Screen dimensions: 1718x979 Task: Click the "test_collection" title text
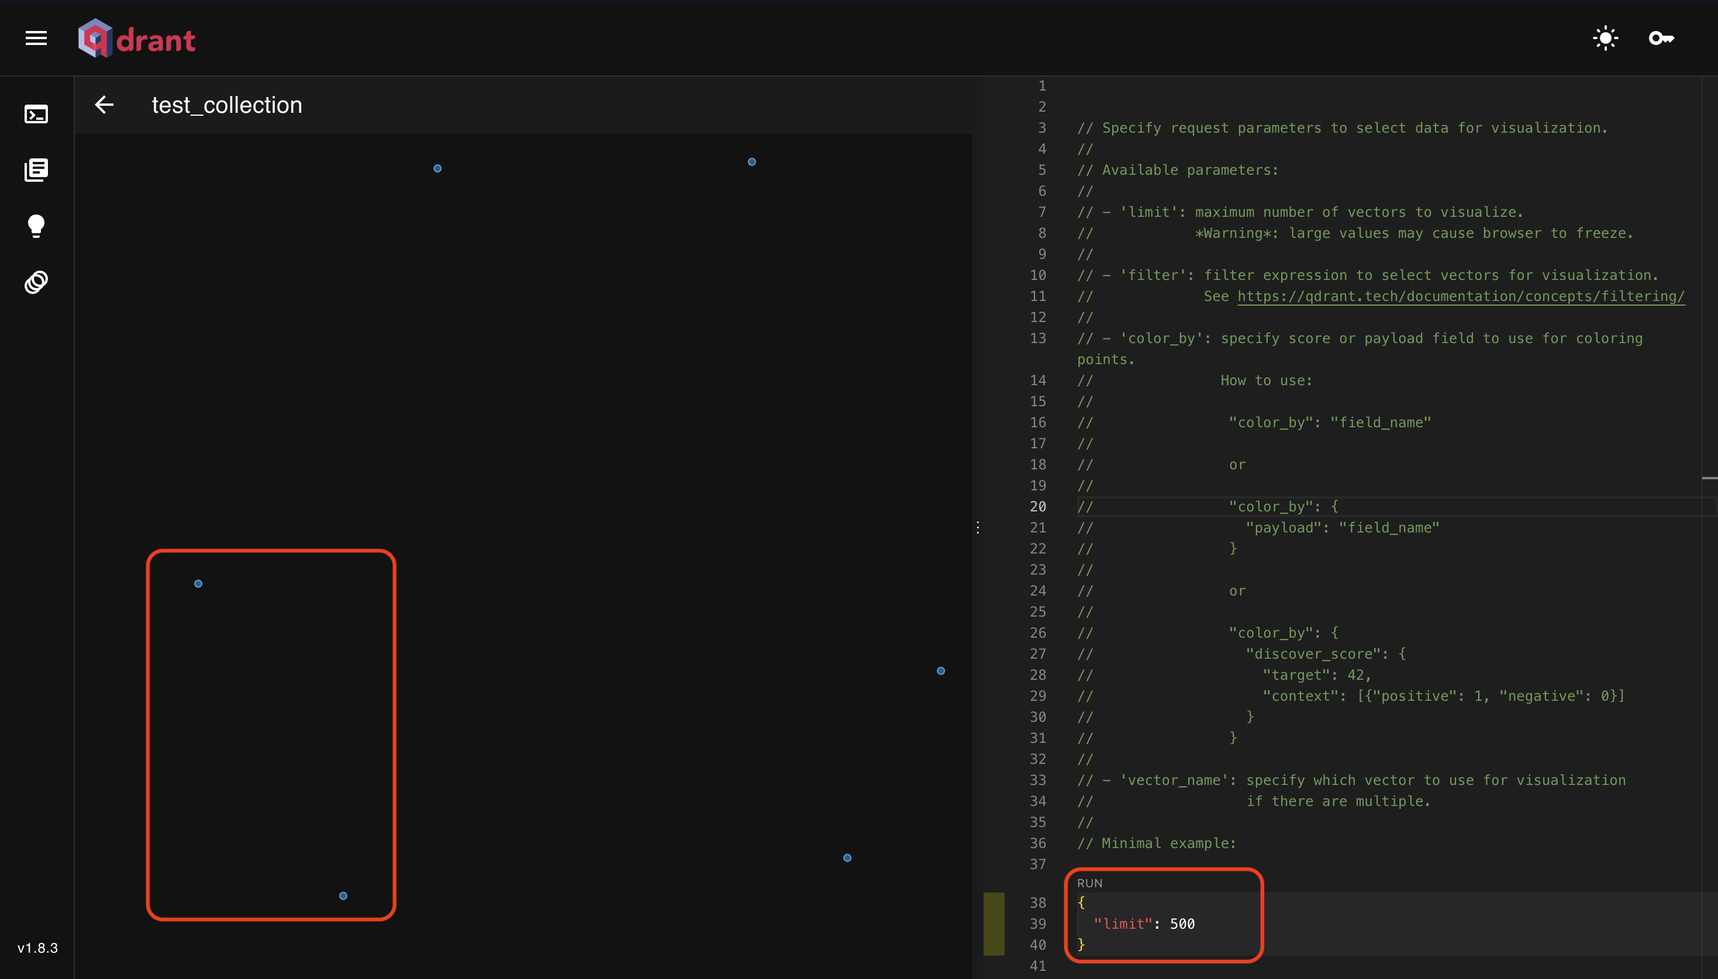227,105
